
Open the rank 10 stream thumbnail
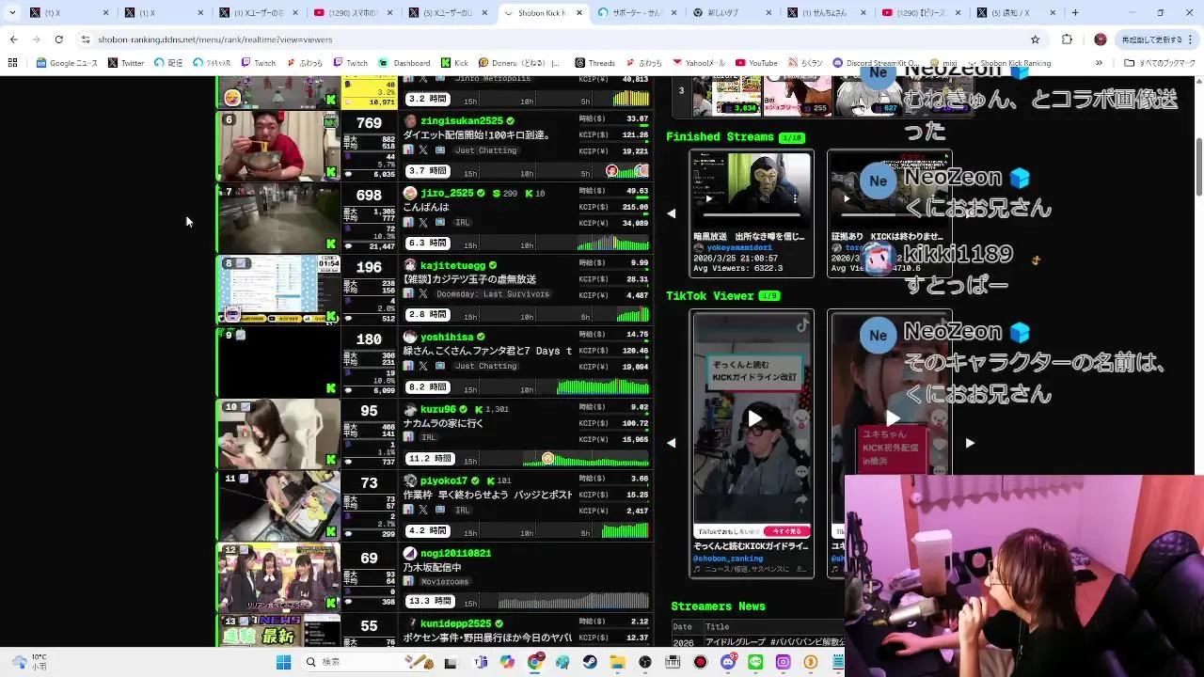[278, 433]
